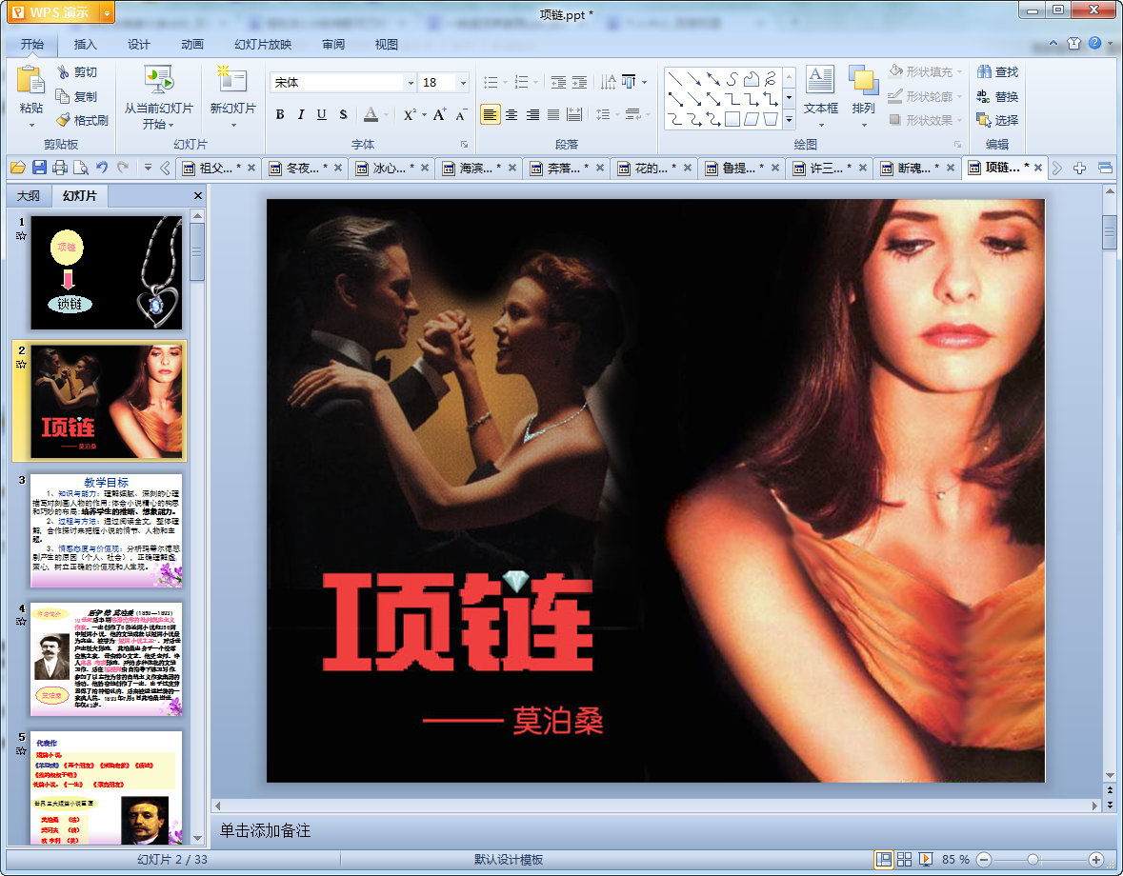This screenshot has height=876, width=1123.
Task: Click the Replace (替换) icon
Action: (984, 96)
